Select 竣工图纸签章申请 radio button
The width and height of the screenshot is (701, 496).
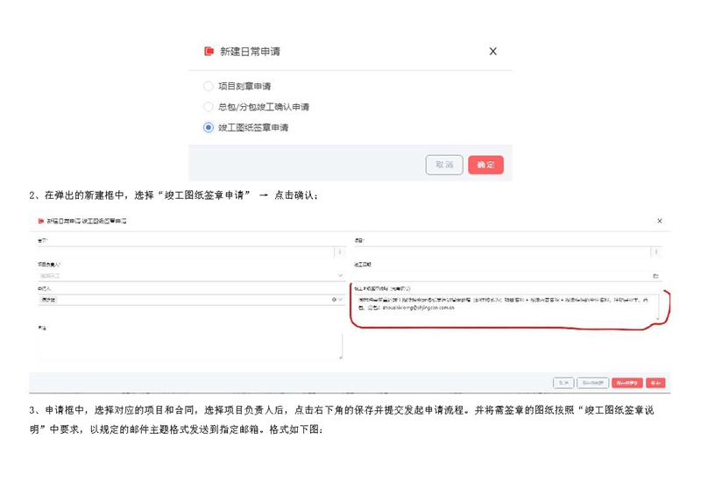209,128
